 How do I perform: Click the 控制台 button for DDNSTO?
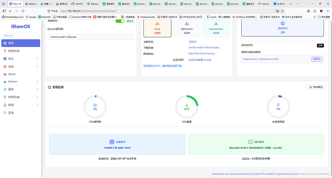point(317,59)
